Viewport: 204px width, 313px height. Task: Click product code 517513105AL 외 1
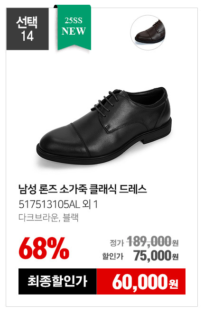pos(58,204)
